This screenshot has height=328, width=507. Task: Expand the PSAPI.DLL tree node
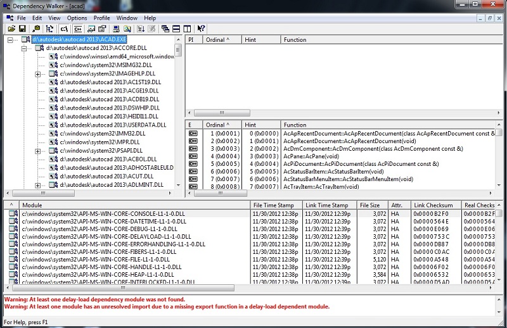coord(38,151)
